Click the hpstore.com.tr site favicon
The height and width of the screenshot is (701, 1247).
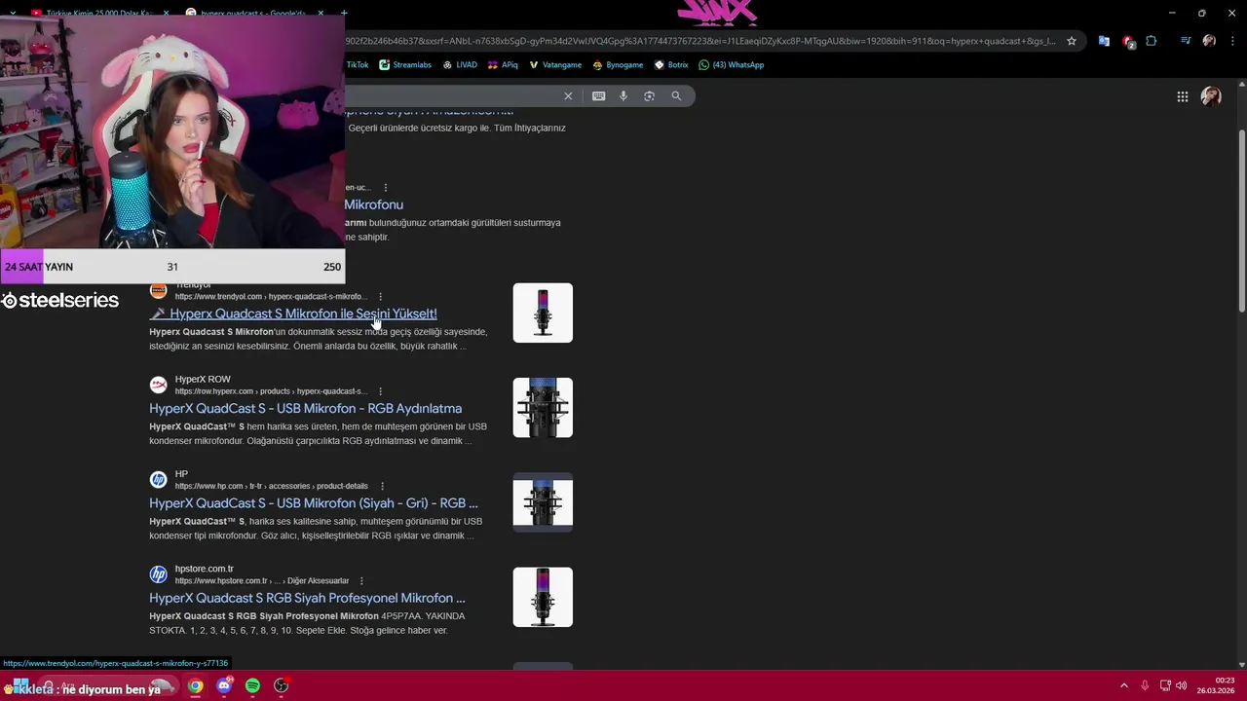coord(158,574)
